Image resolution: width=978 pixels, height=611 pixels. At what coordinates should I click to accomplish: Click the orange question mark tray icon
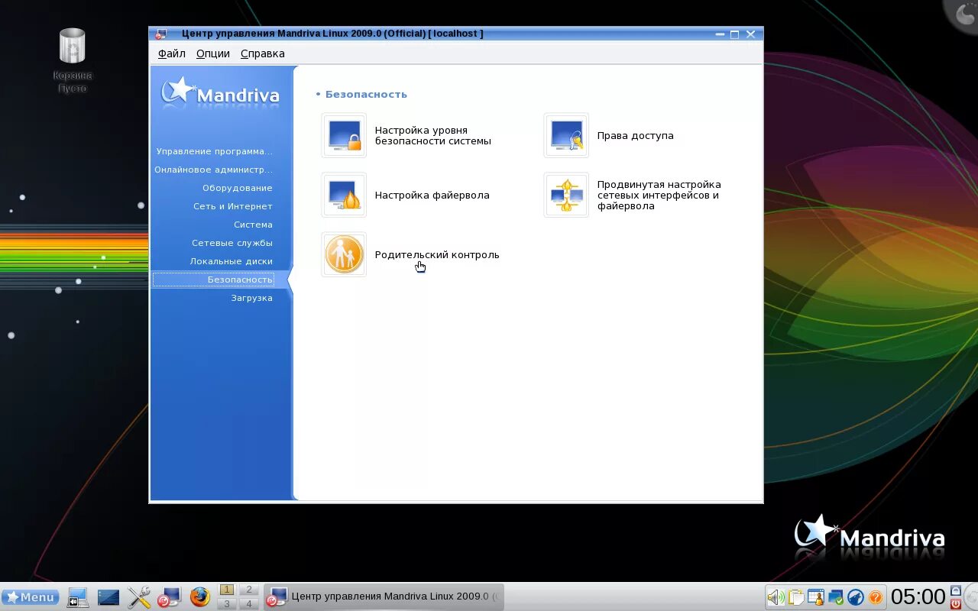(876, 597)
